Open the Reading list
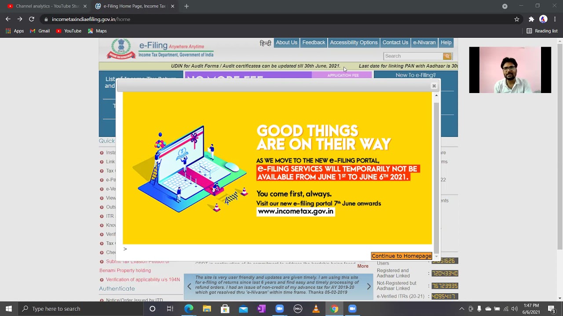The image size is (563, 316). (x=542, y=31)
